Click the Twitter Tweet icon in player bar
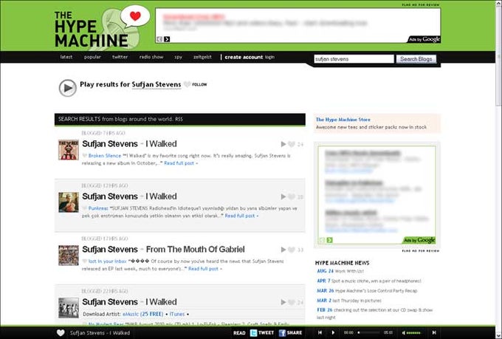Viewport: 502px width, 339px height. tap(253, 333)
